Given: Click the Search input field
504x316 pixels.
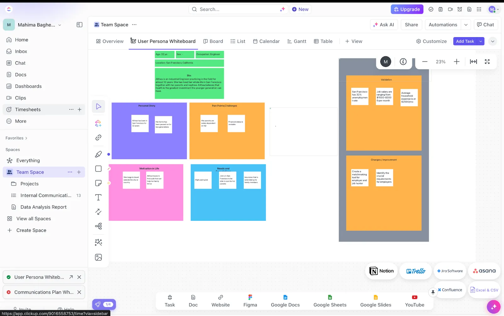Looking at the screenshot, I should pyautogui.click(x=238, y=9).
